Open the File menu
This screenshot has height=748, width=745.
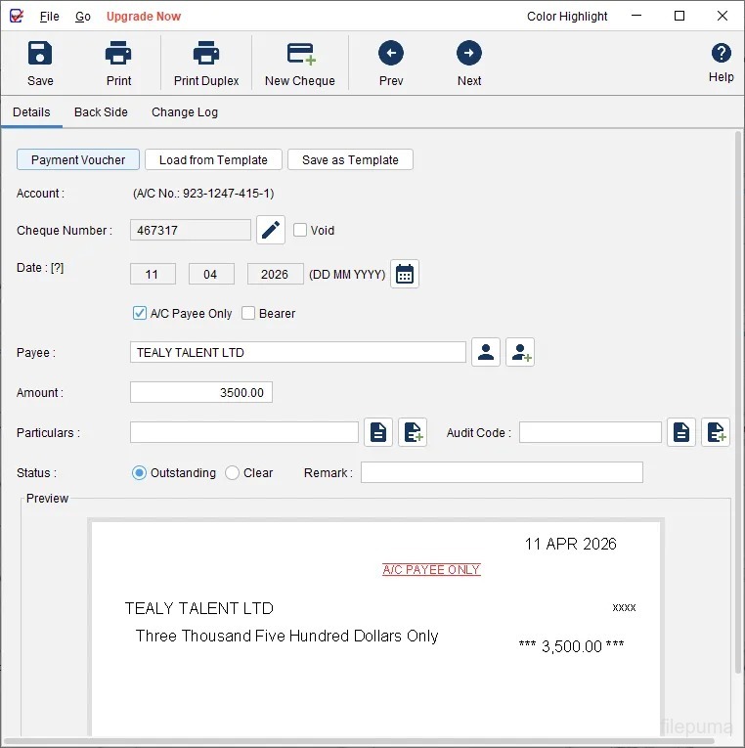click(x=49, y=17)
